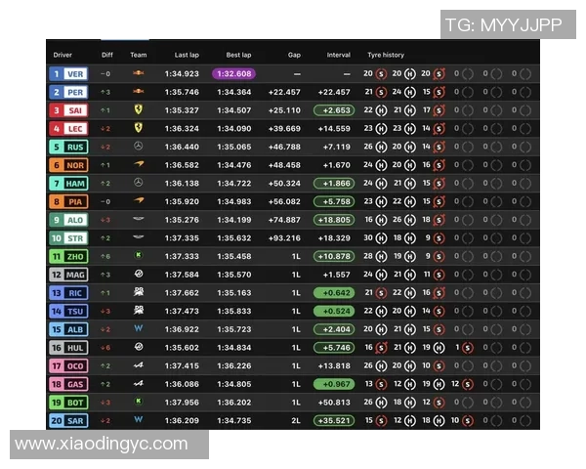Click TSU interval +0.524 green pill
This screenshot has height=469, width=586.
[x=334, y=311]
